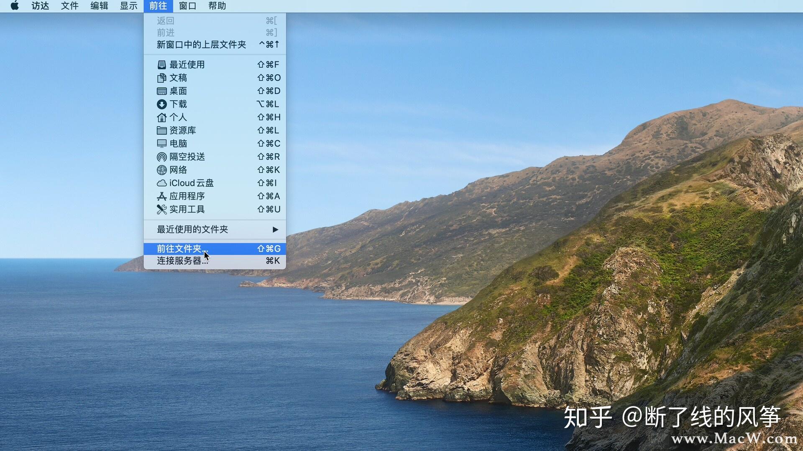803x451 pixels.
Task: Choose the 下载 text entry
Action: 178,104
